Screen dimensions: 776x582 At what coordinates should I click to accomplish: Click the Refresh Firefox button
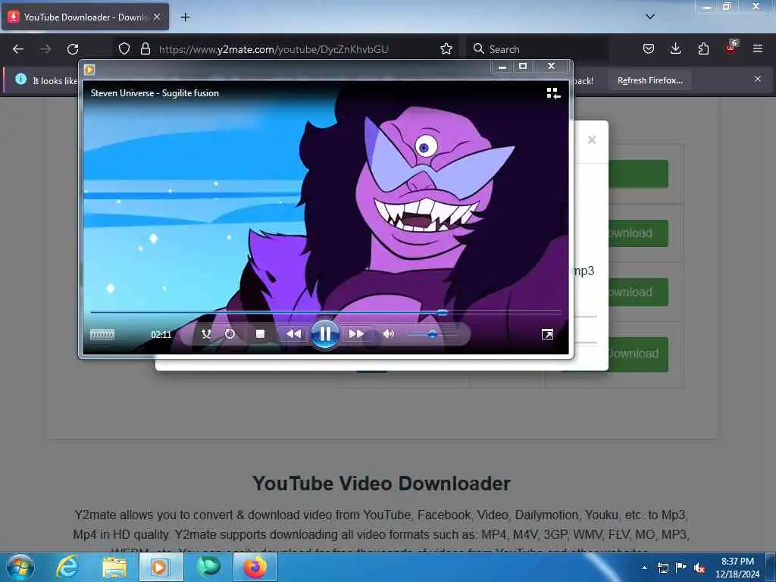tap(649, 80)
